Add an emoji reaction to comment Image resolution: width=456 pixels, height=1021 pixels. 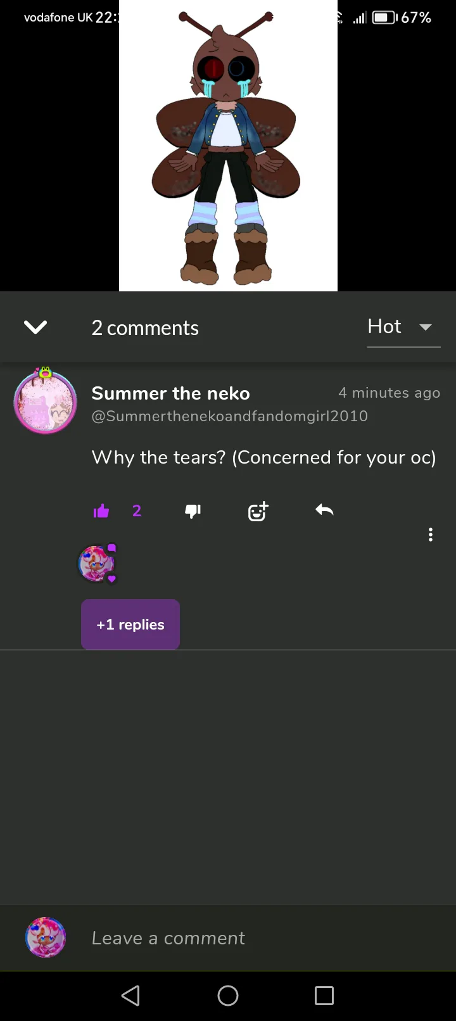[258, 511]
